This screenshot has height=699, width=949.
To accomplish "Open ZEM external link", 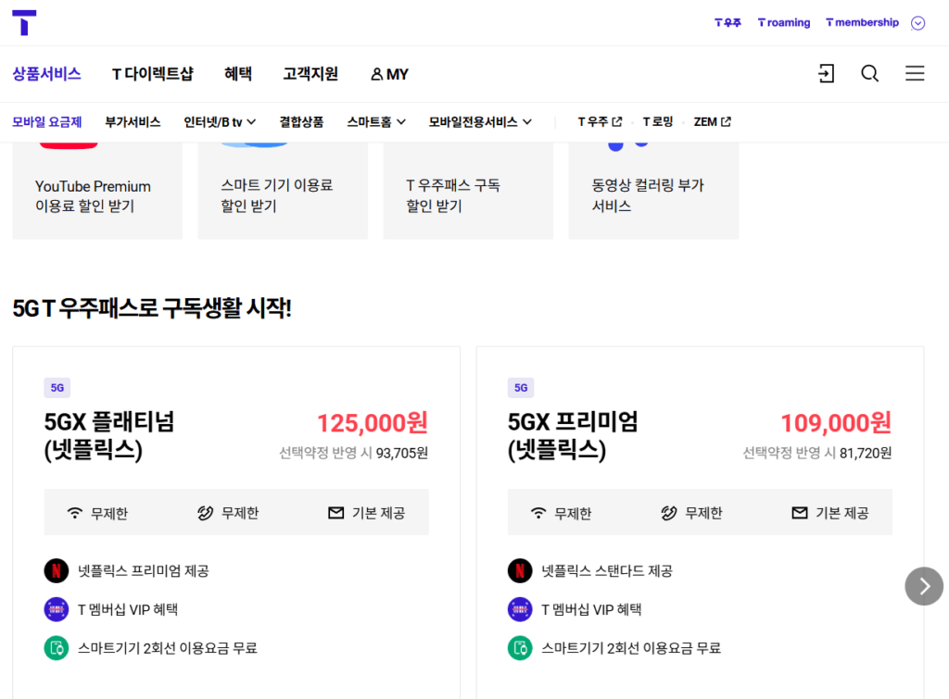I will coord(713,122).
